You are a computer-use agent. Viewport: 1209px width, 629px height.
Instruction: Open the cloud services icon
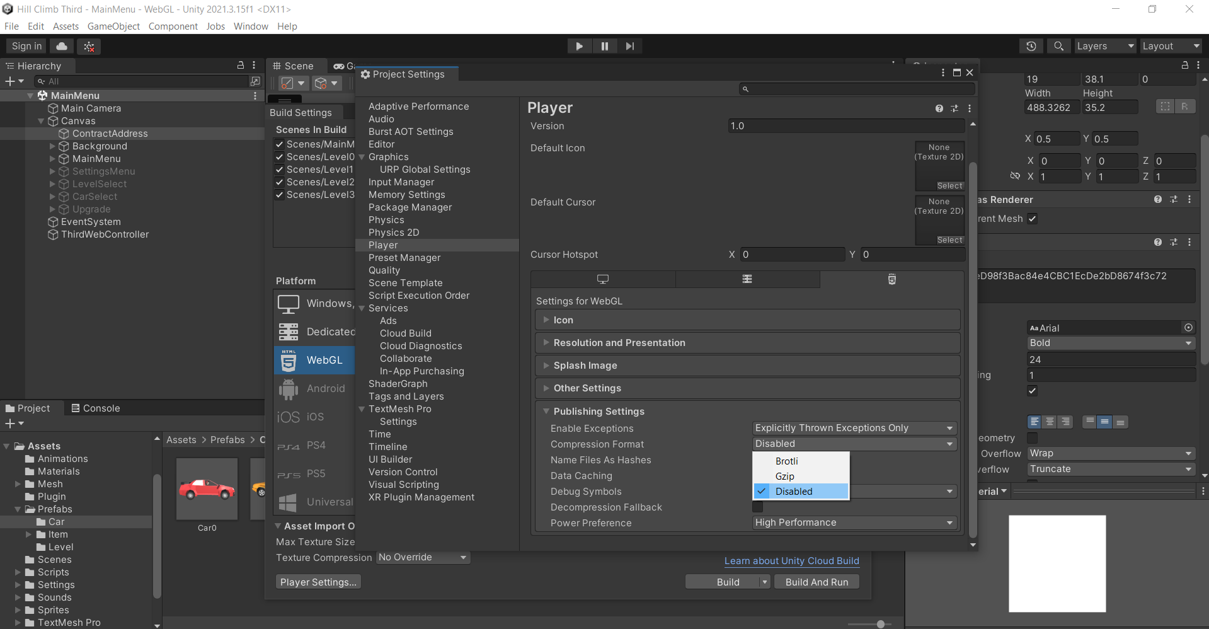point(62,46)
